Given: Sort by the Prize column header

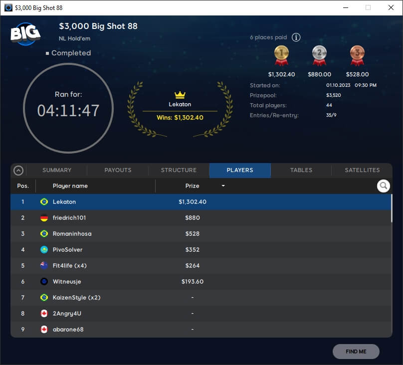Looking at the screenshot, I should coord(192,185).
